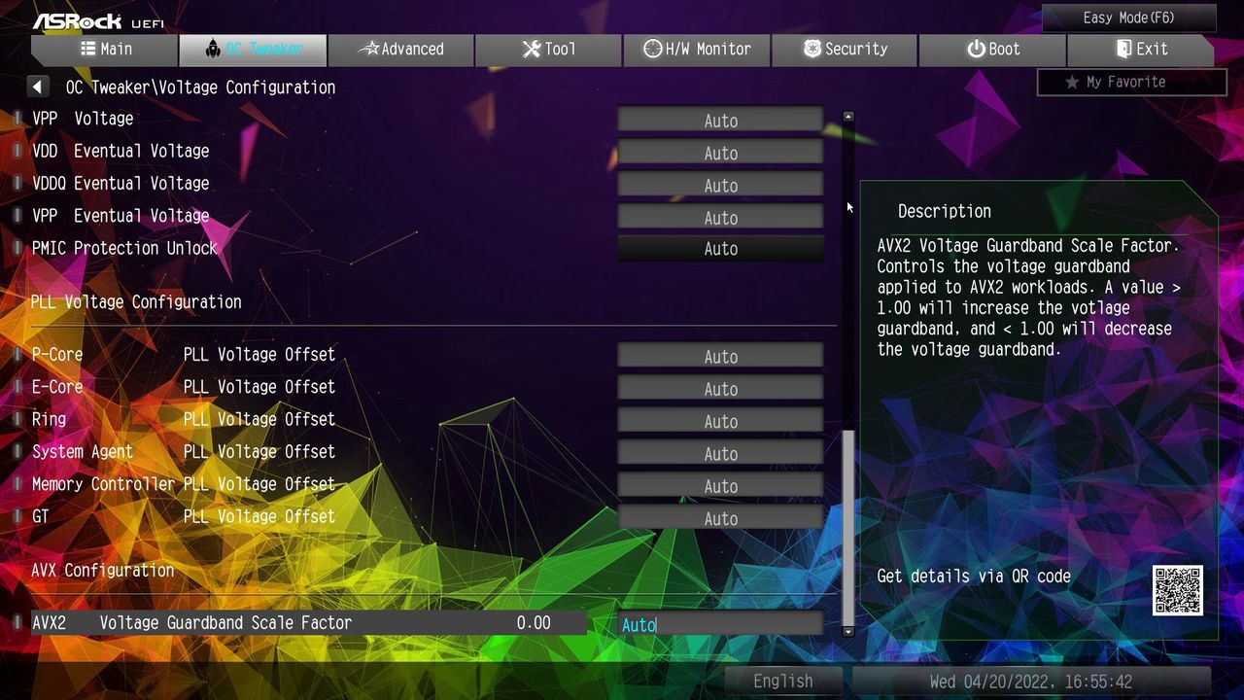Click the date and time display
This screenshot has height=700, width=1244.
pos(1031,682)
